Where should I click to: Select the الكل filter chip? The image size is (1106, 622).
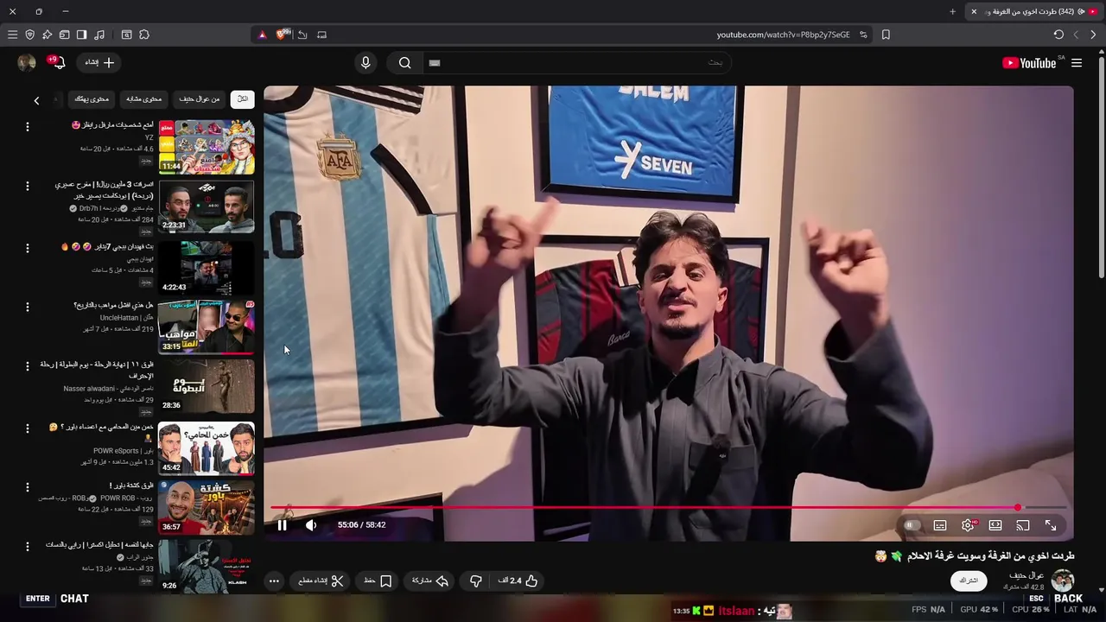243,99
